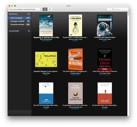
Task: Click author name Antonio Martínez Ron
Action: (x=75, y=107)
